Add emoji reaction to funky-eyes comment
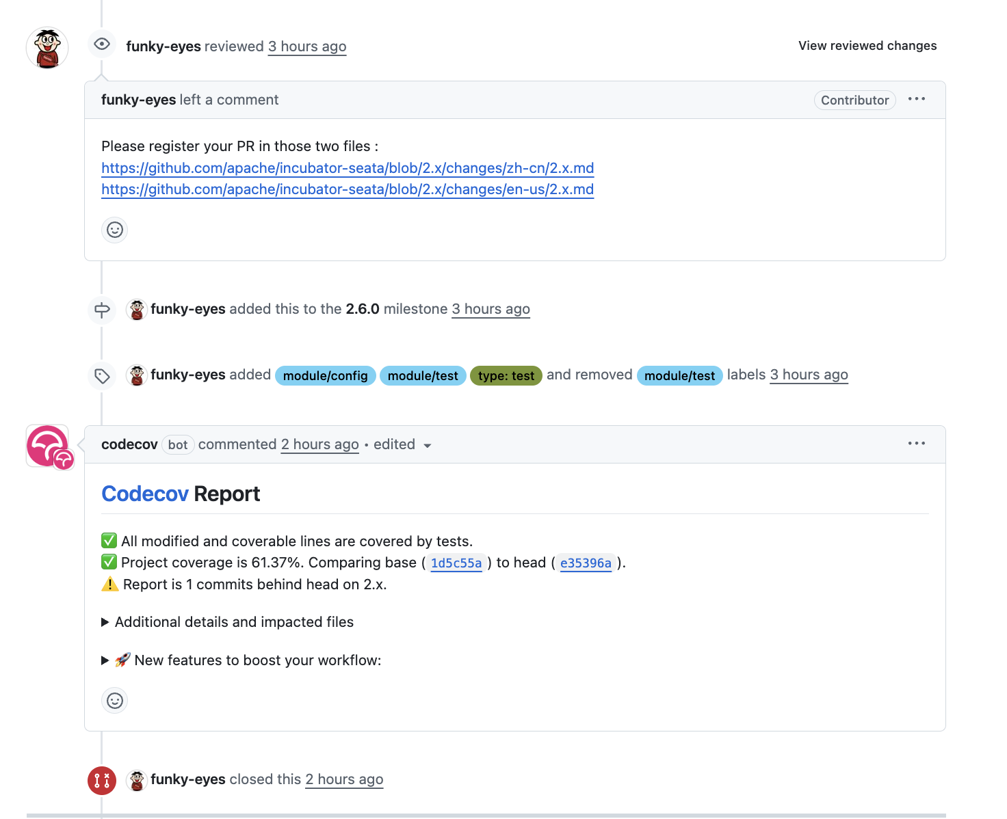 pos(115,230)
